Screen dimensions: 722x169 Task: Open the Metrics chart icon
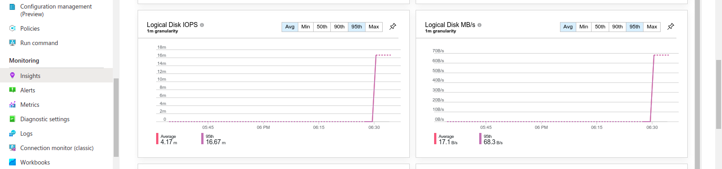12,105
